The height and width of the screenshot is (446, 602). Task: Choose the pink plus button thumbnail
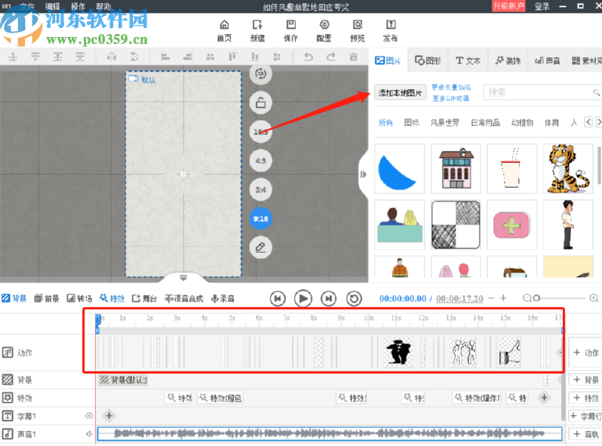[512, 225]
